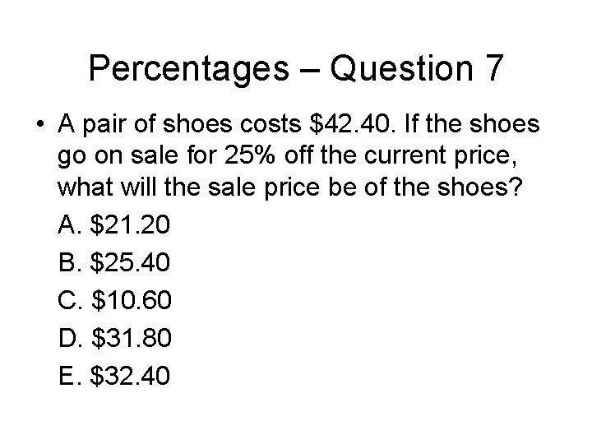
Task: Click the word "Percentages" in the title
Action: [189, 69]
